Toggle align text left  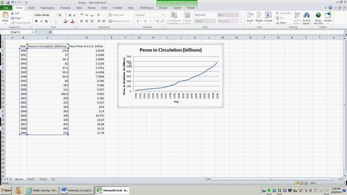(82, 21)
